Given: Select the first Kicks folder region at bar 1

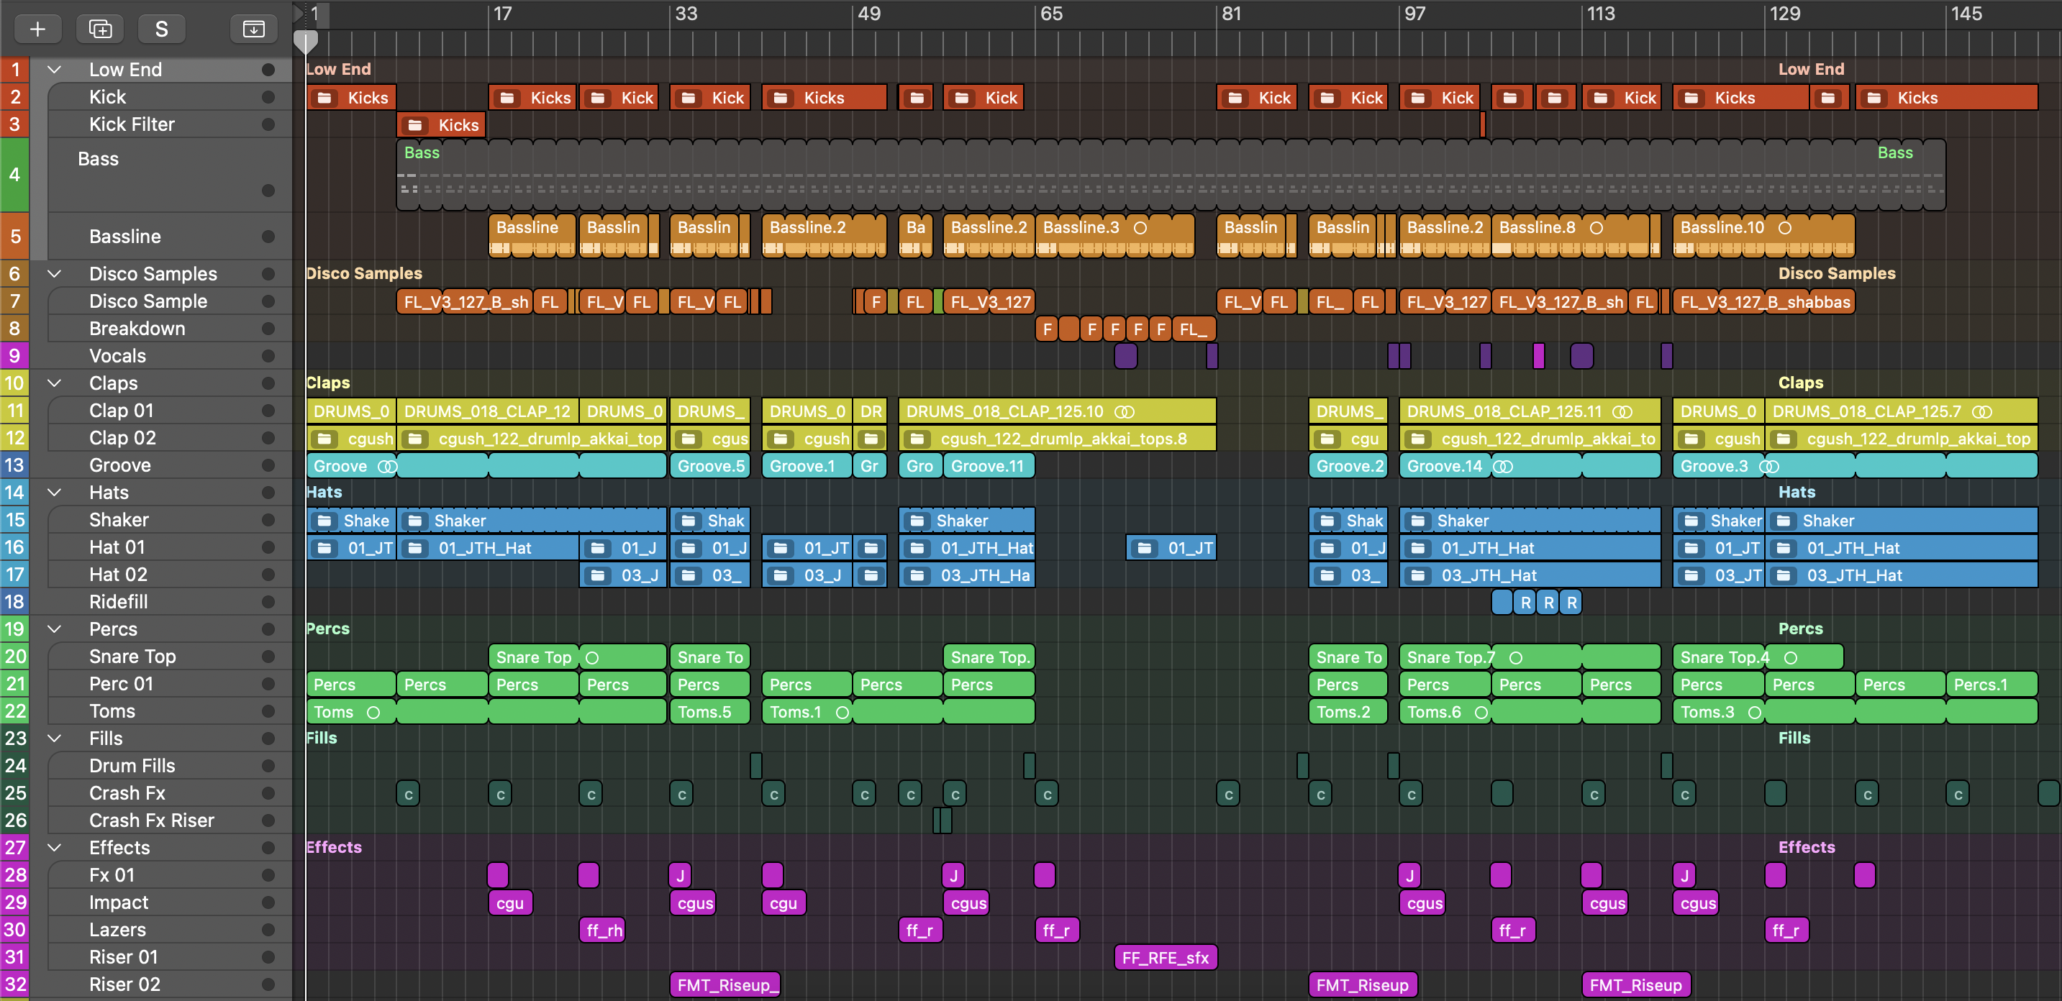Looking at the screenshot, I should pos(351,98).
